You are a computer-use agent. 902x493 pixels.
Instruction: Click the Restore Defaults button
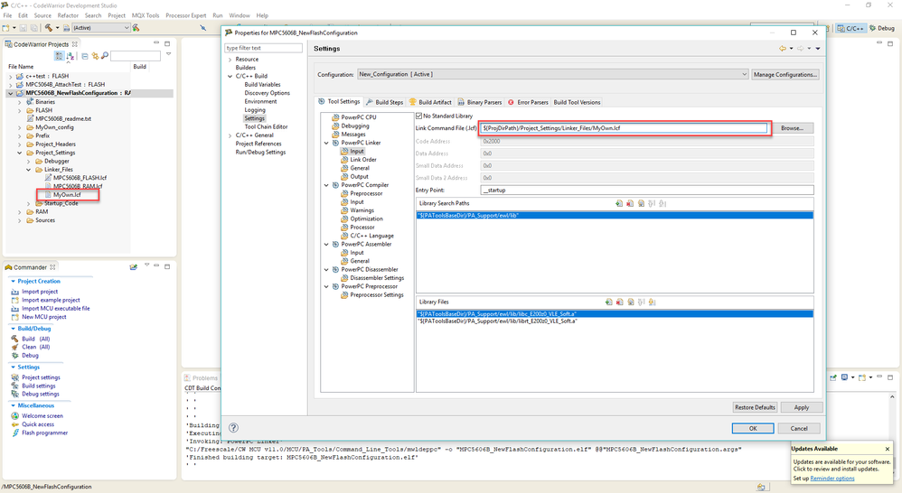(755, 407)
